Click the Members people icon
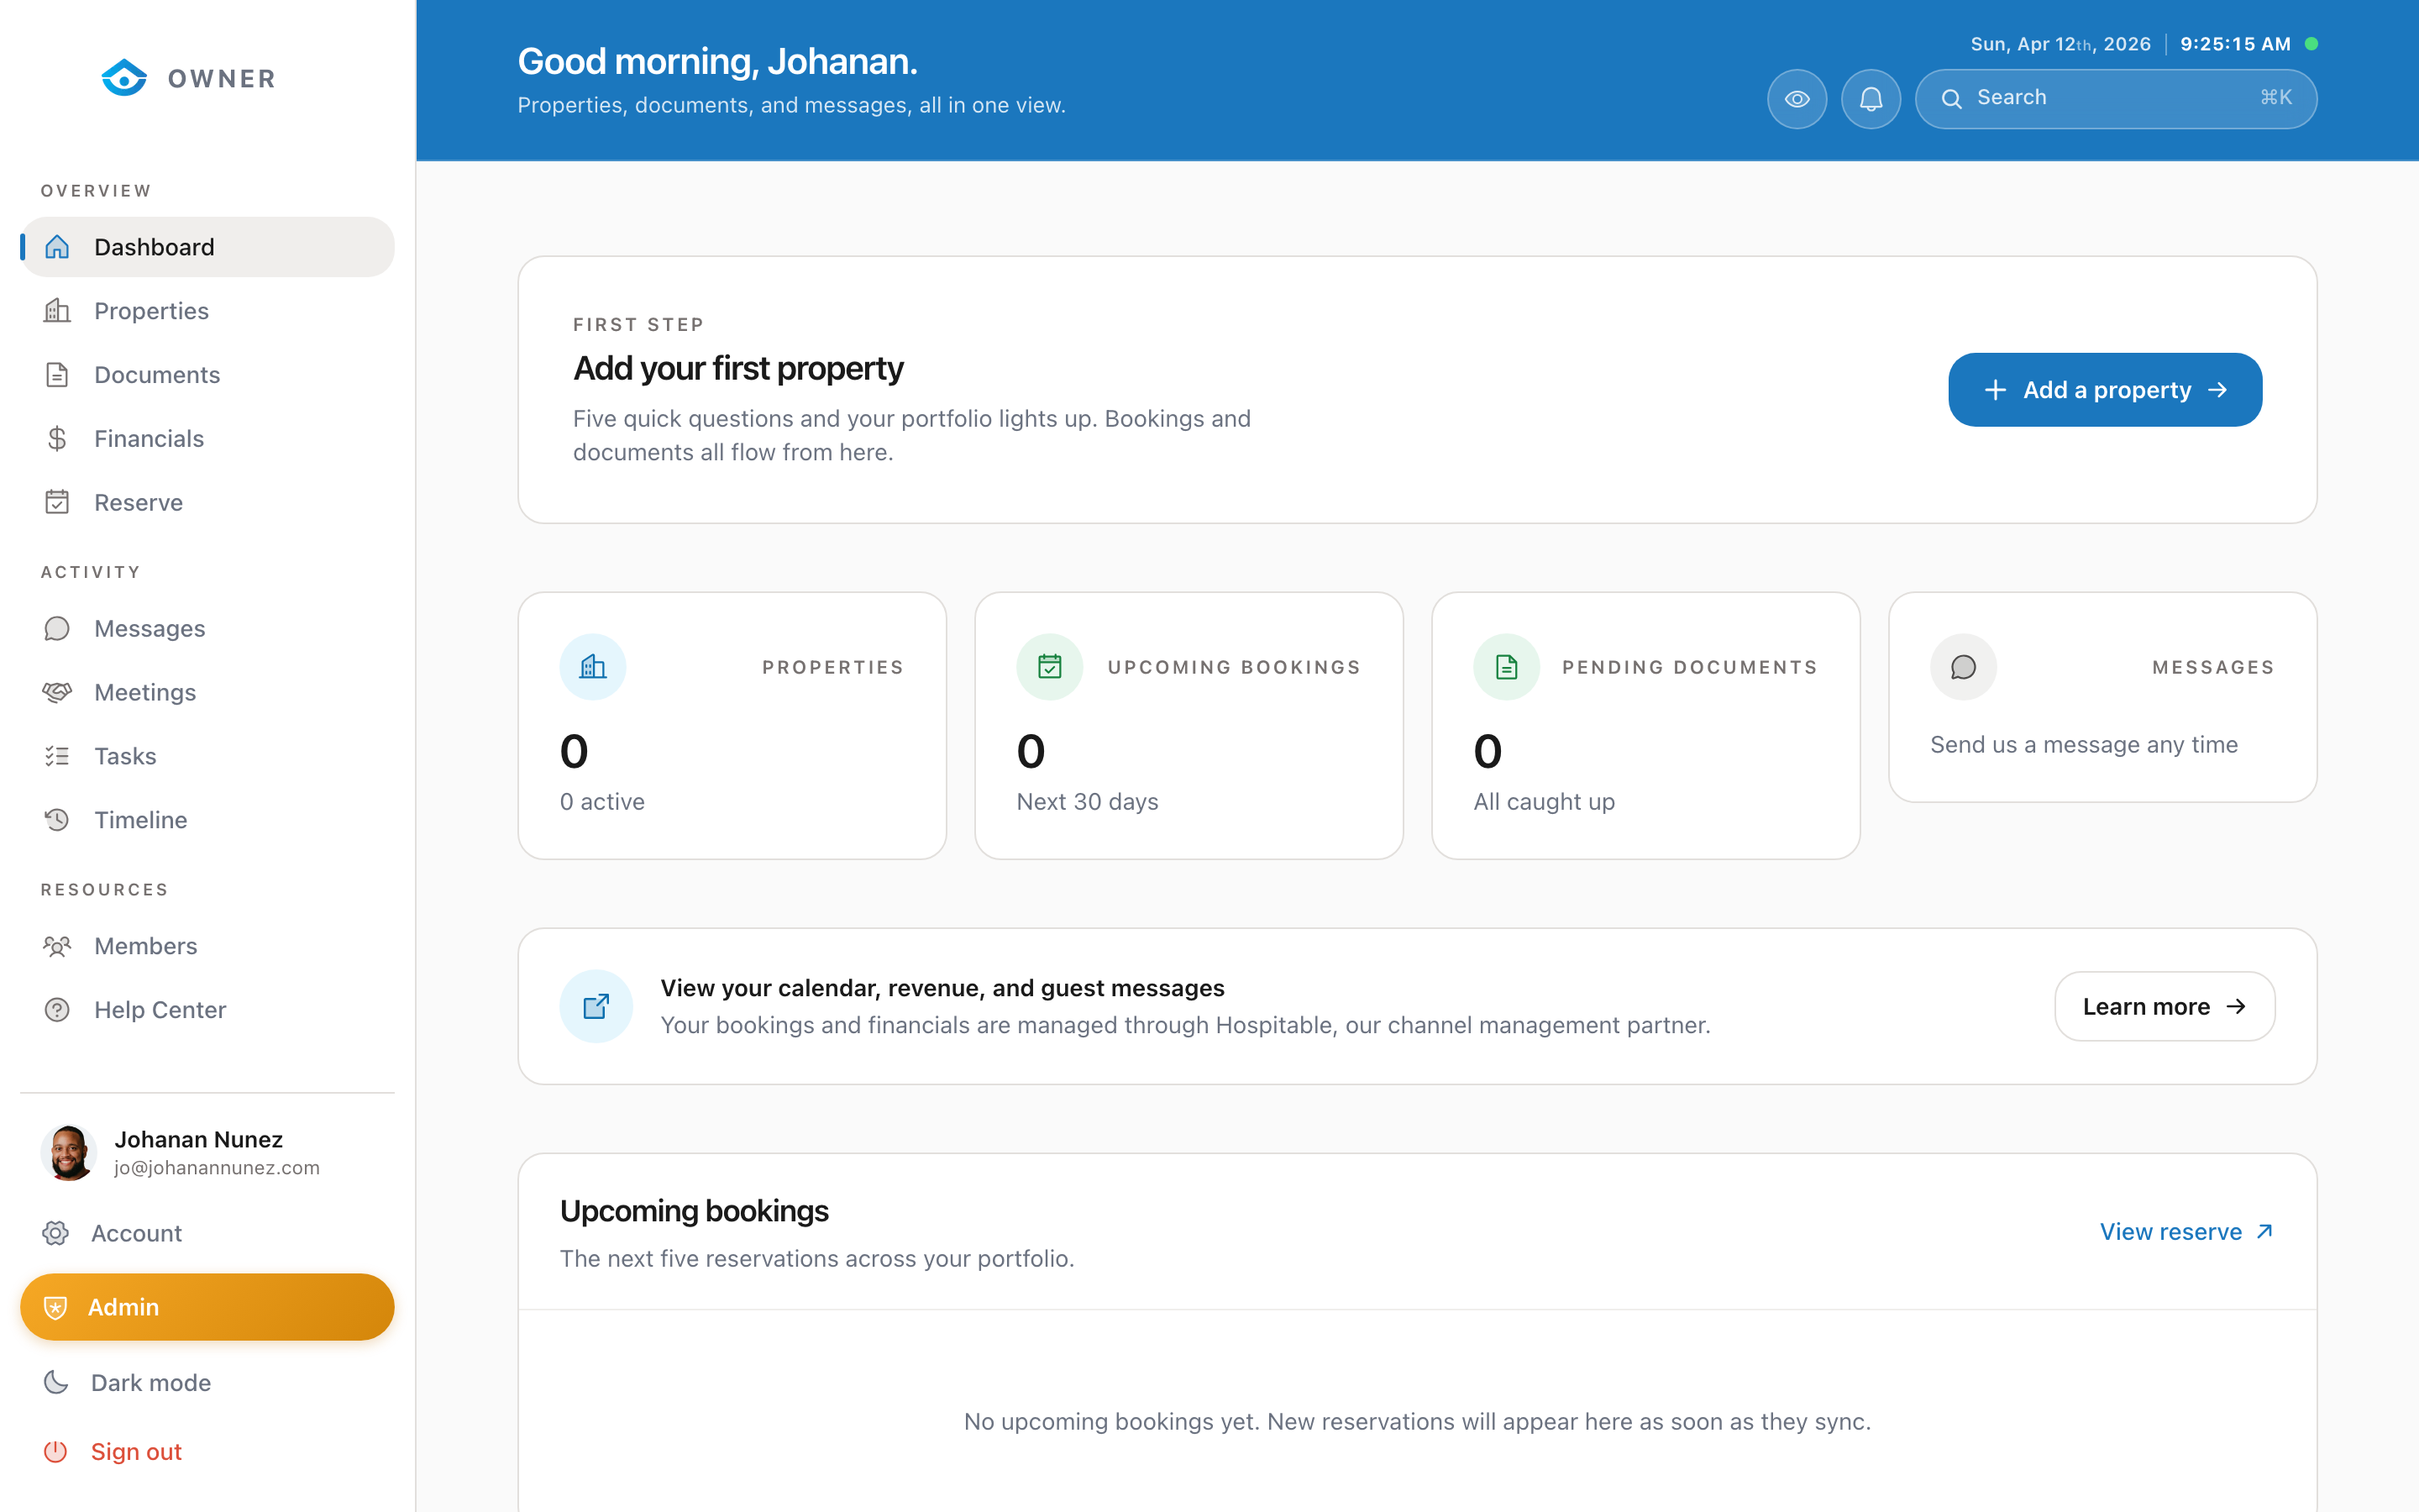 pyautogui.click(x=57, y=945)
